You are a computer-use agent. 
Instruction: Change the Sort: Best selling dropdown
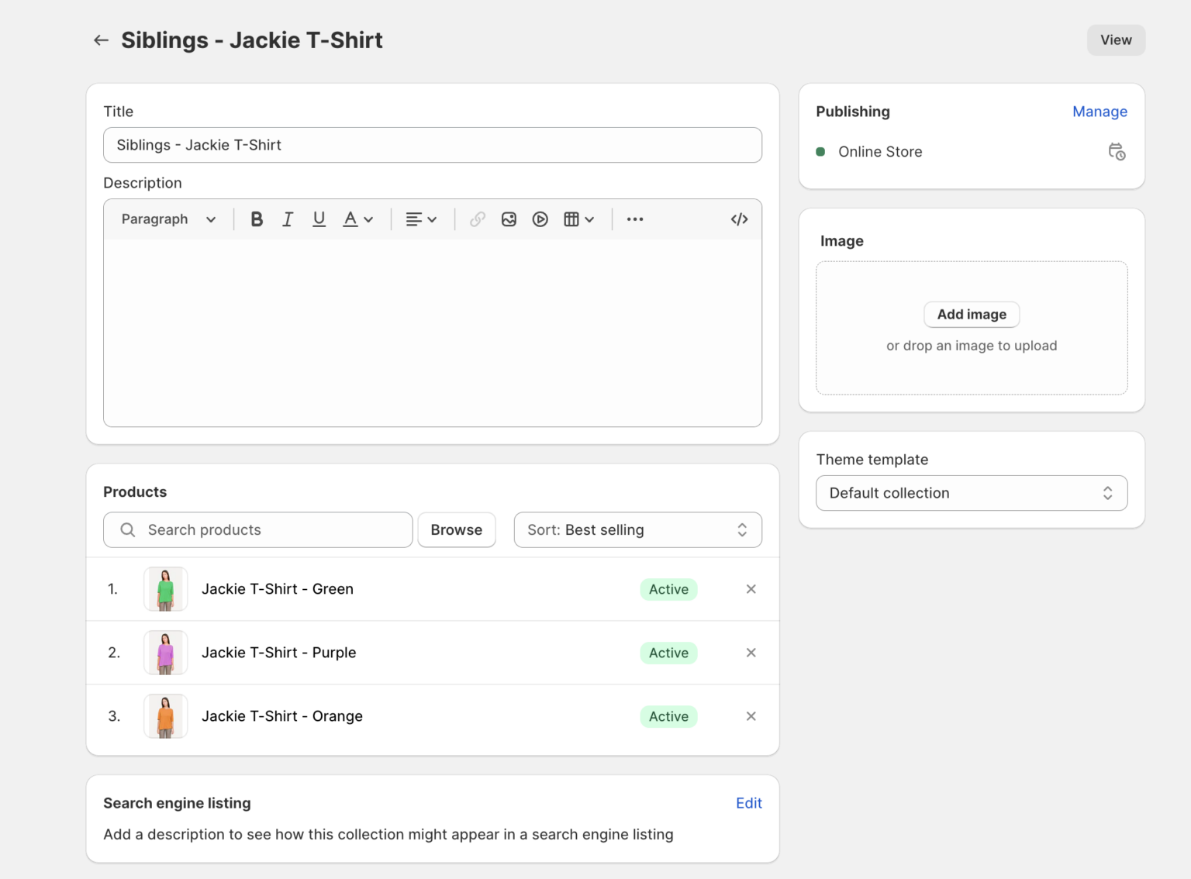coord(637,529)
